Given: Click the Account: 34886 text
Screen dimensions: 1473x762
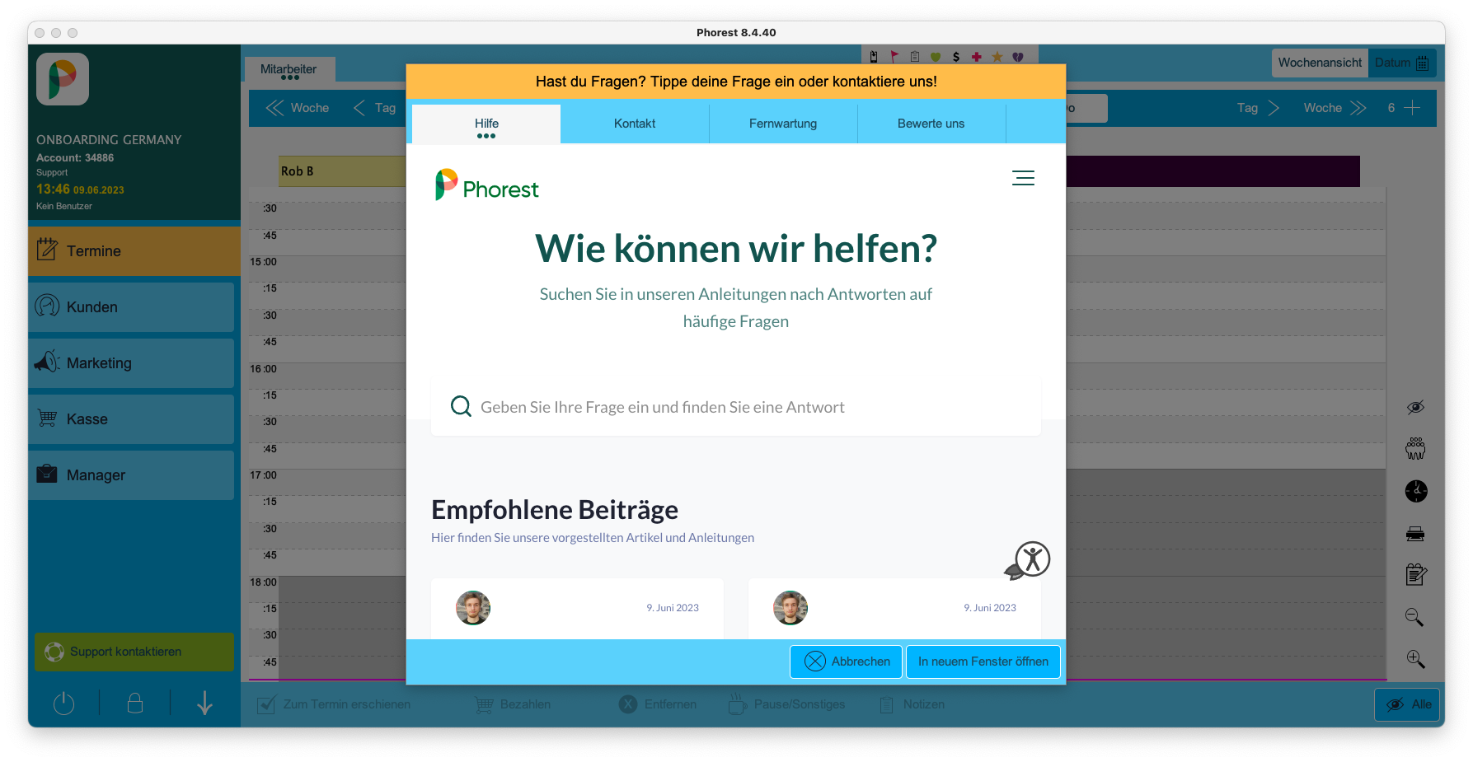Looking at the screenshot, I should pyautogui.click(x=75, y=157).
